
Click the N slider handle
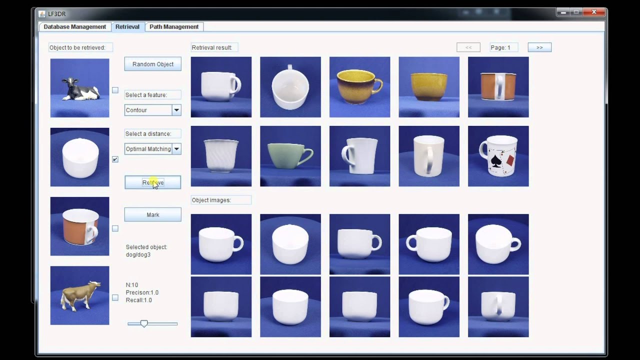point(144,323)
